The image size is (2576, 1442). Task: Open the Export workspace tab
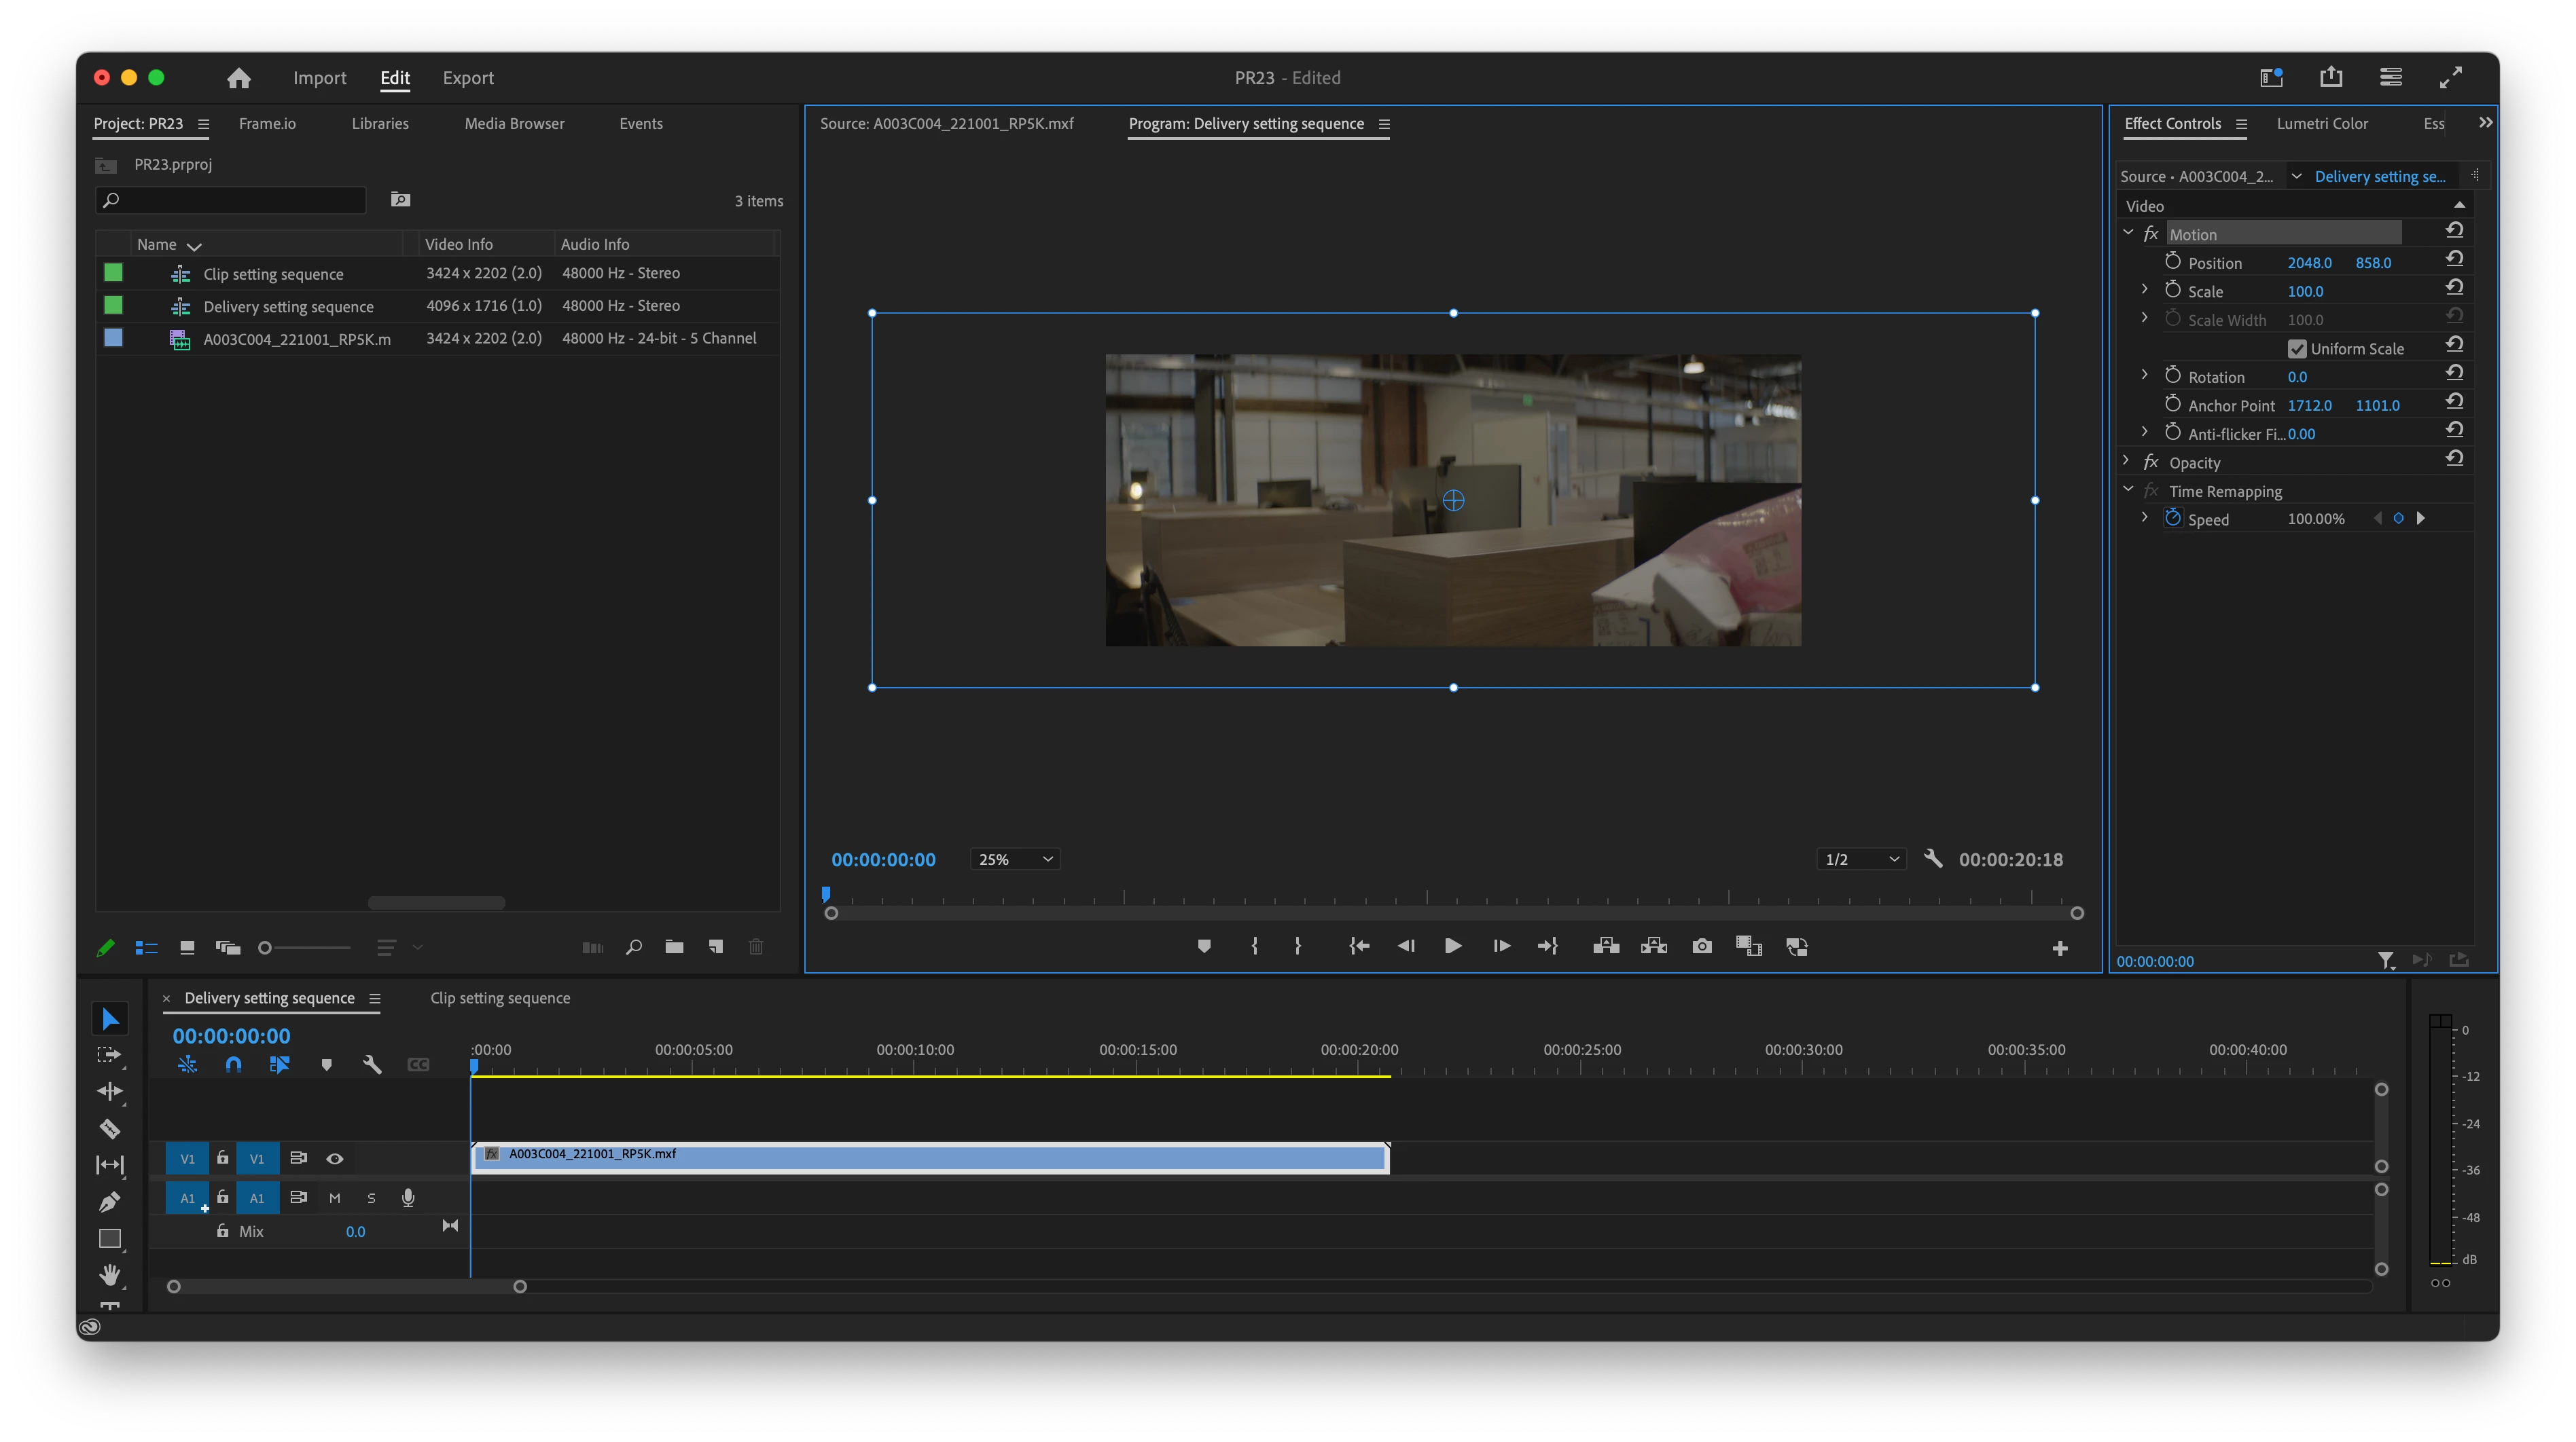click(468, 78)
